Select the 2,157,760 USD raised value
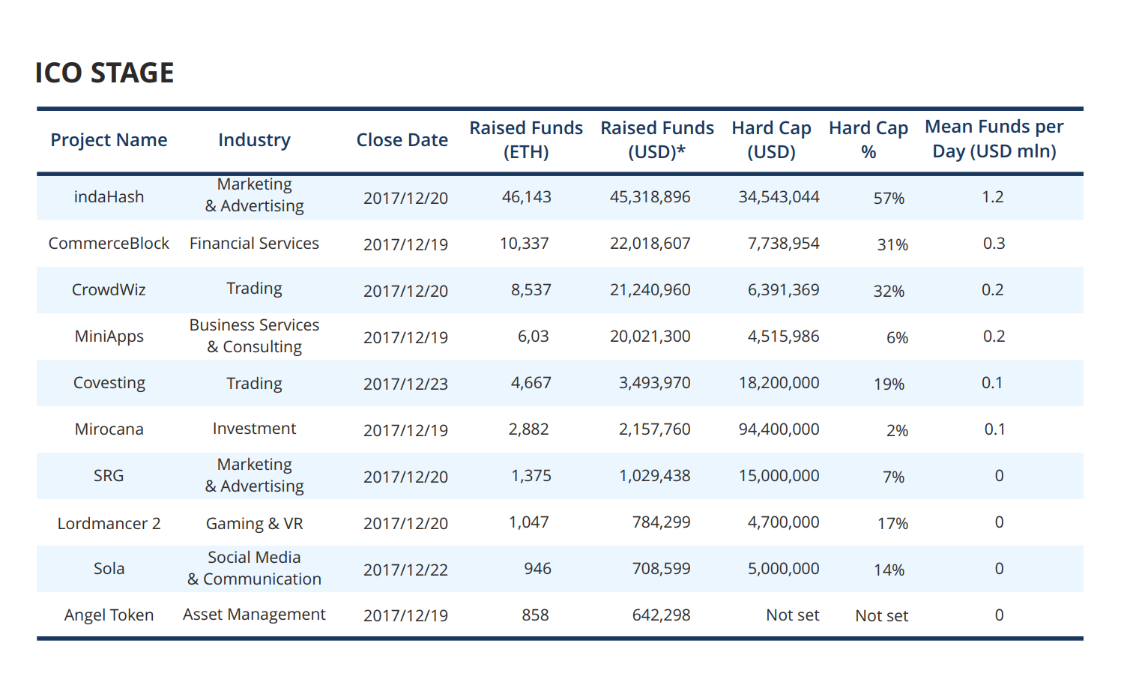Viewport: 1133px width, 682px height. pos(655,429)
